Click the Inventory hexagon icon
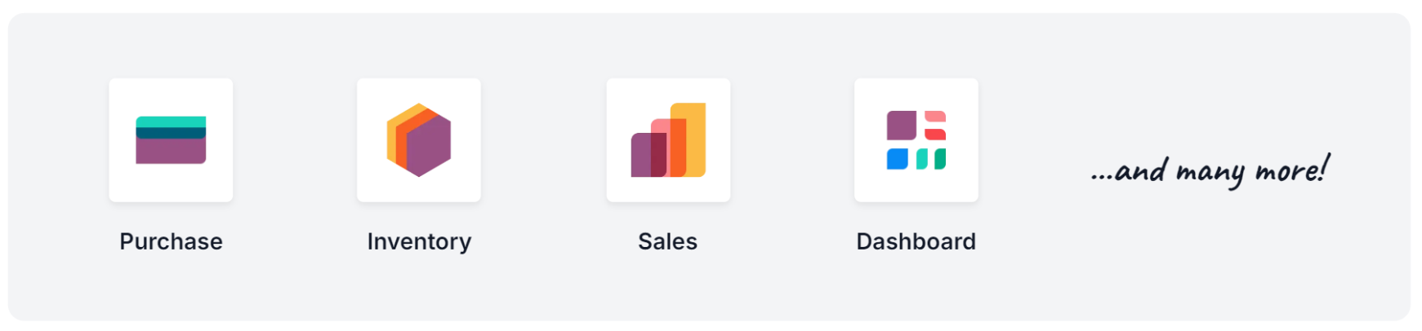This screenshot has width=1422, height=331. pyautogui.click(x=419, y=139)
